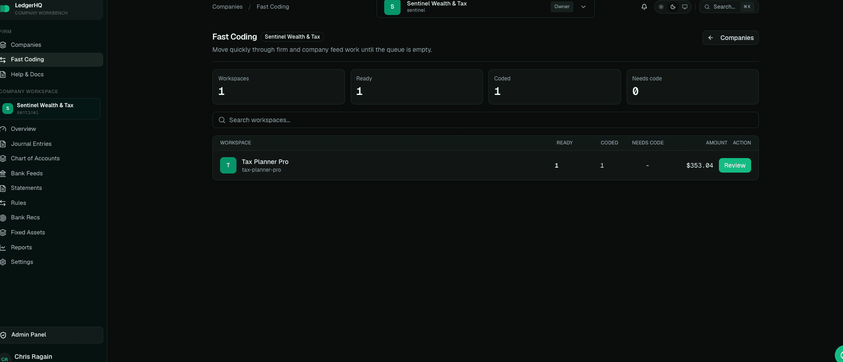This screenshot has height=362, width=843.
Task: Open the global Search box
Action: click(729, 7)
